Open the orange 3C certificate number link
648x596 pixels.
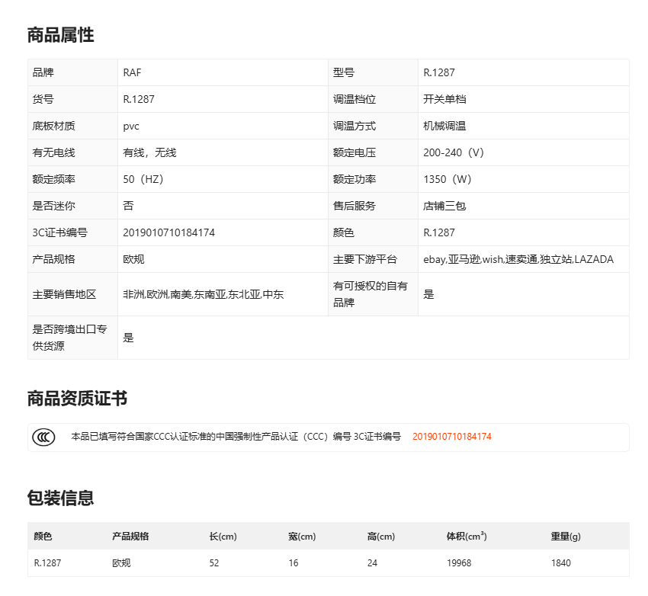tap(451, 437)
